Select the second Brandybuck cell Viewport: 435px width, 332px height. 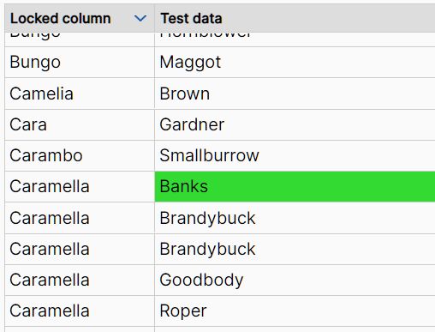(x=295, y=249)
